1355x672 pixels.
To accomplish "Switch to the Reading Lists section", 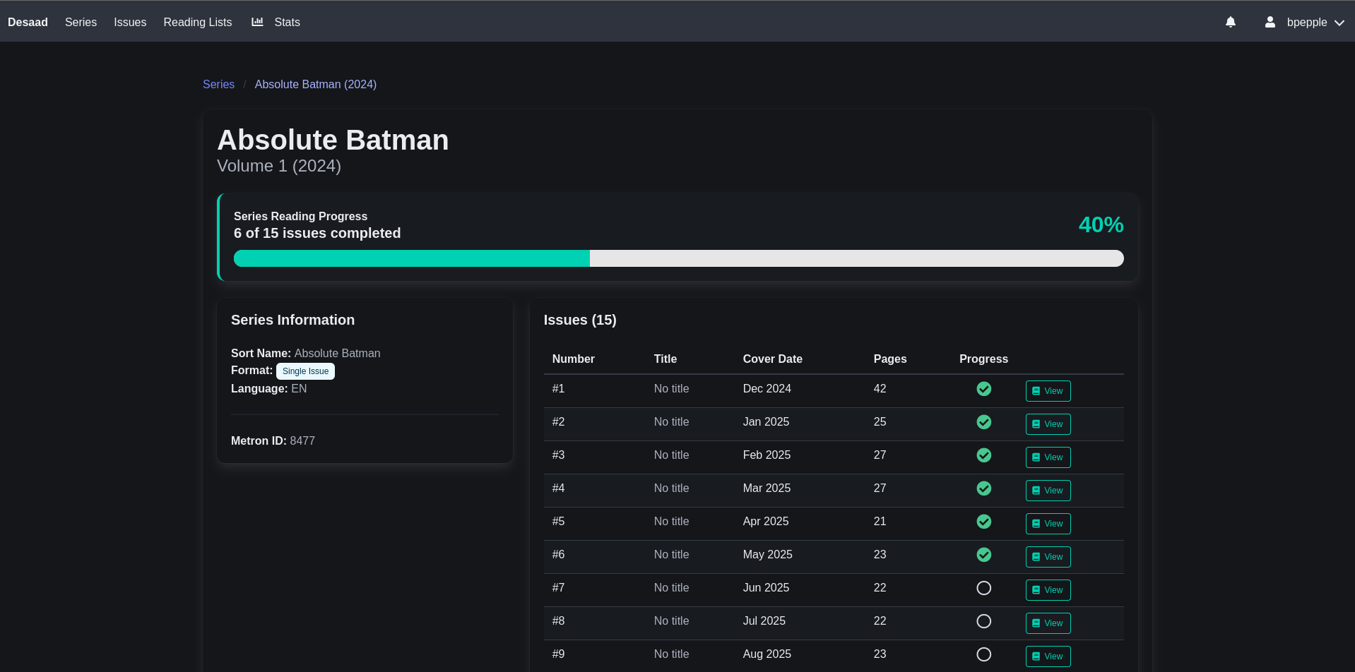I will pos(197,22).
